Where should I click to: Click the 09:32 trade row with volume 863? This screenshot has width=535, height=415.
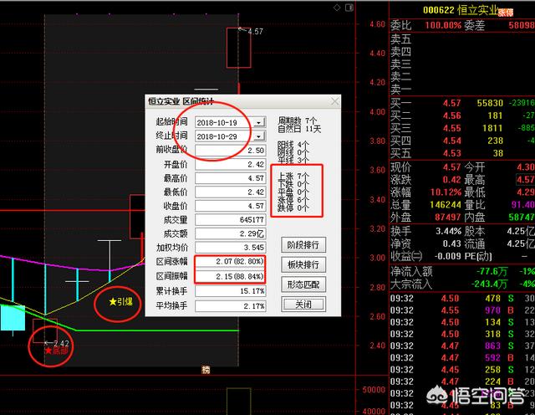pos(462,346)
